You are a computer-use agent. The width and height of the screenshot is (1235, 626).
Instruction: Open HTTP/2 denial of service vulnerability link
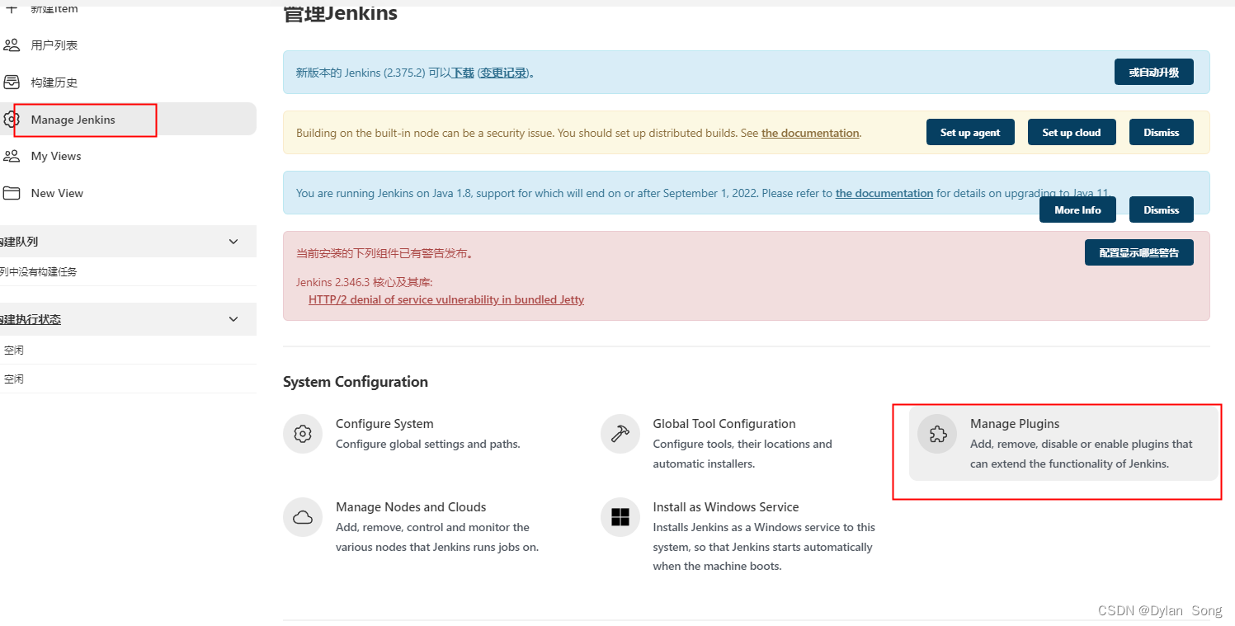point(446,299)
